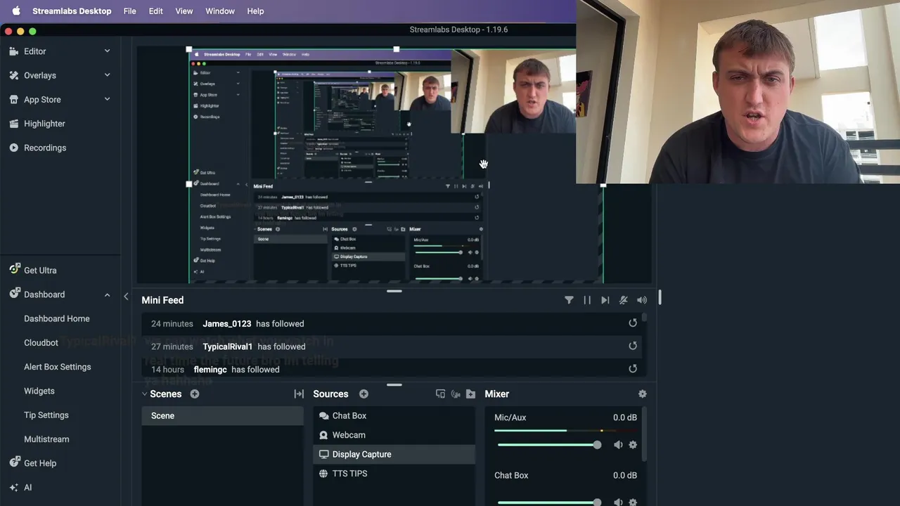
Task: Replay the James_0123 follow event
Action: 633,323
